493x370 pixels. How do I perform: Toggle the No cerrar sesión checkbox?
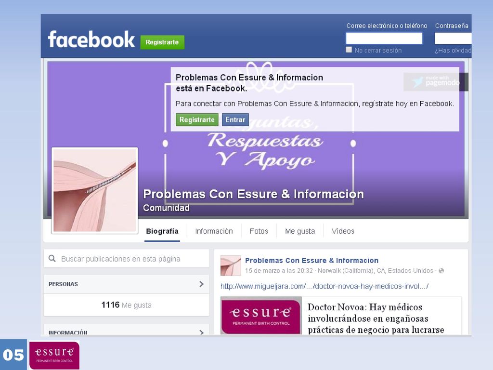tap(349, 50)
